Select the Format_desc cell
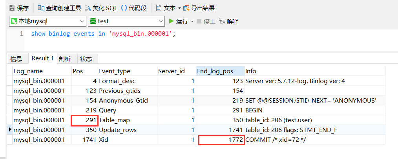 coord(128,81)
